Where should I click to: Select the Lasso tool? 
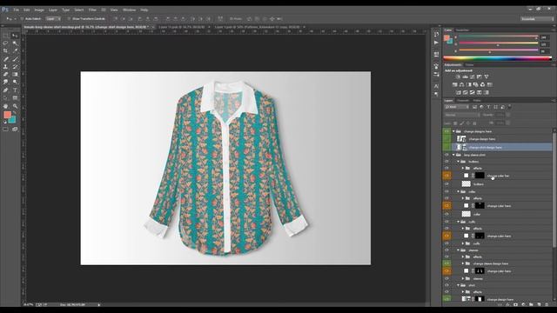click(6, 43)
